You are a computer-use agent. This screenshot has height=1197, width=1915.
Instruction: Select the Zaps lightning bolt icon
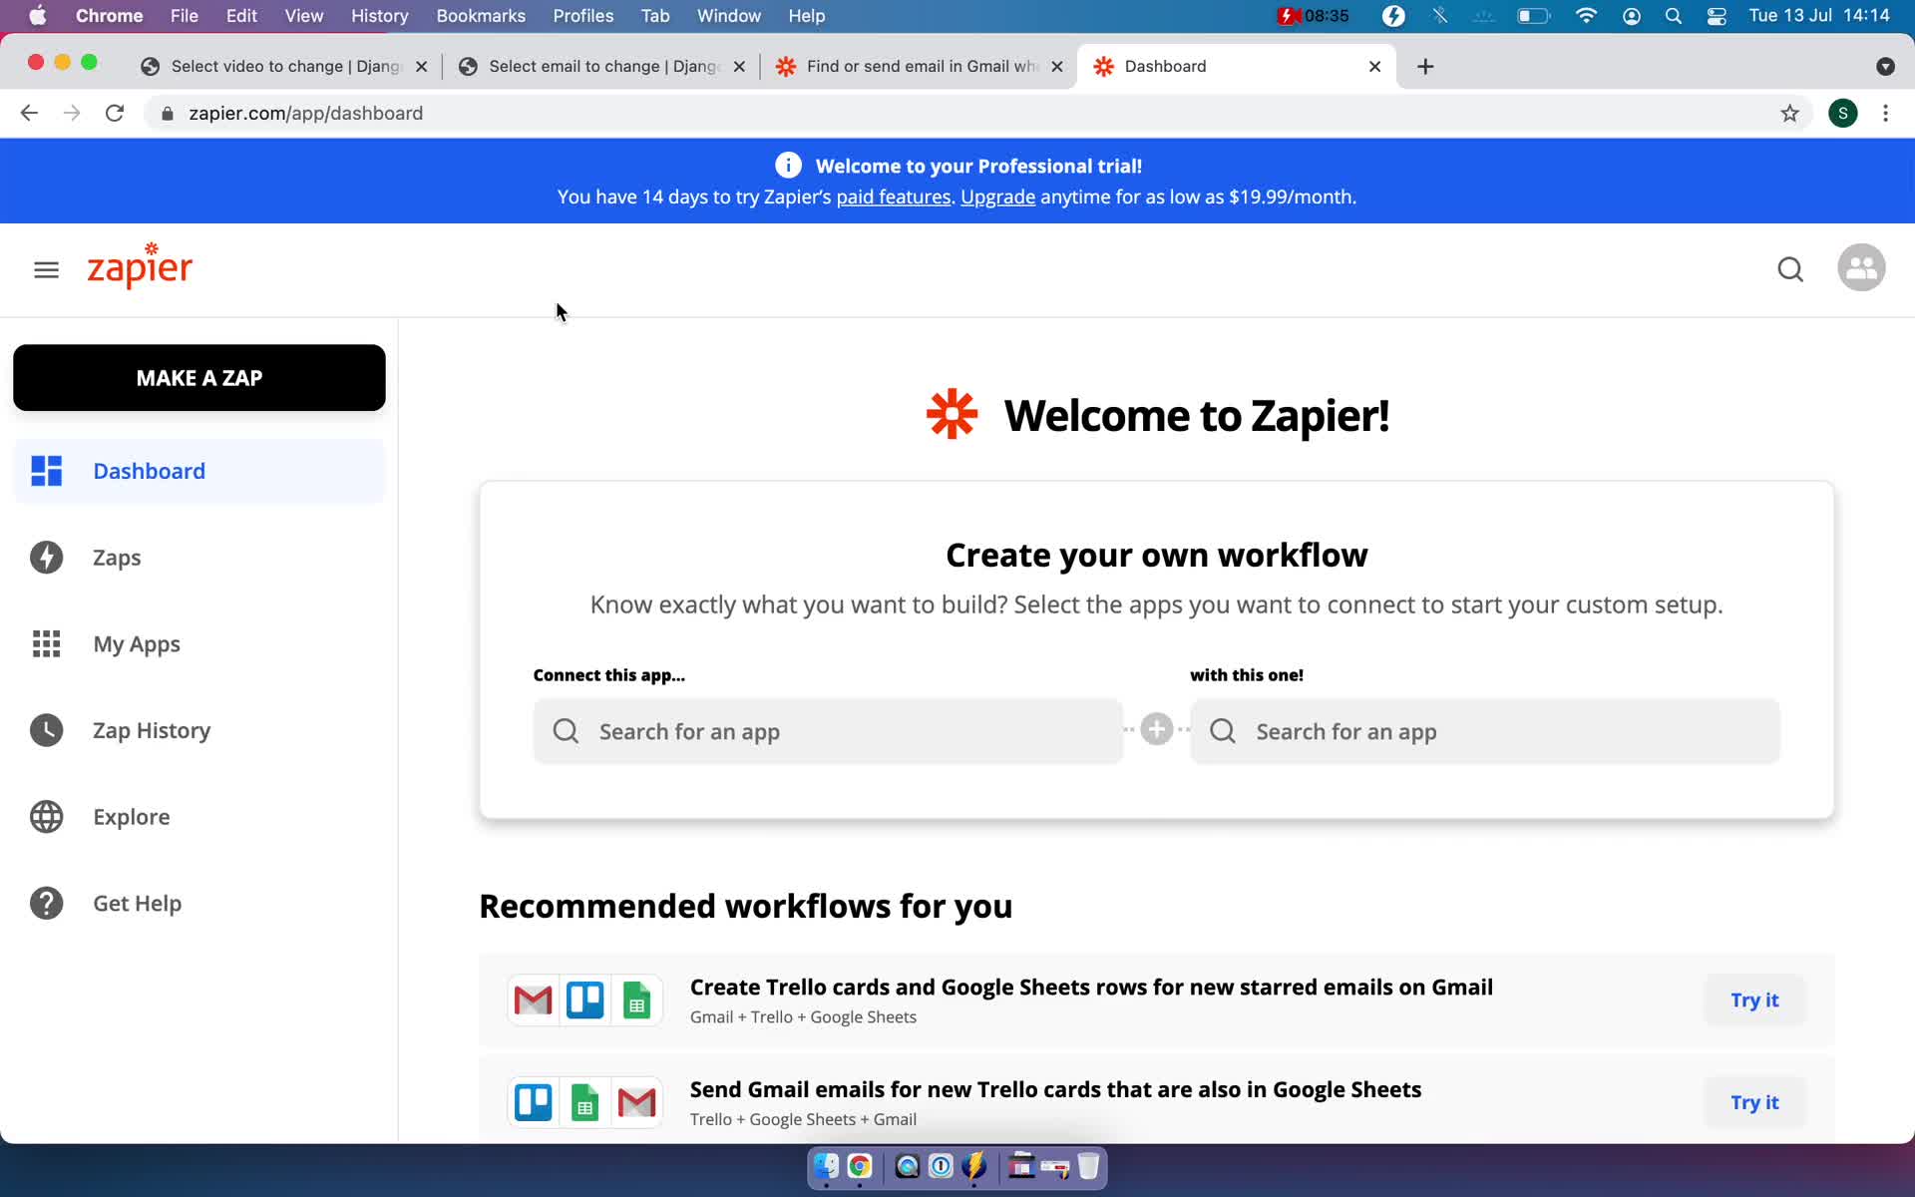click(47, 558)
